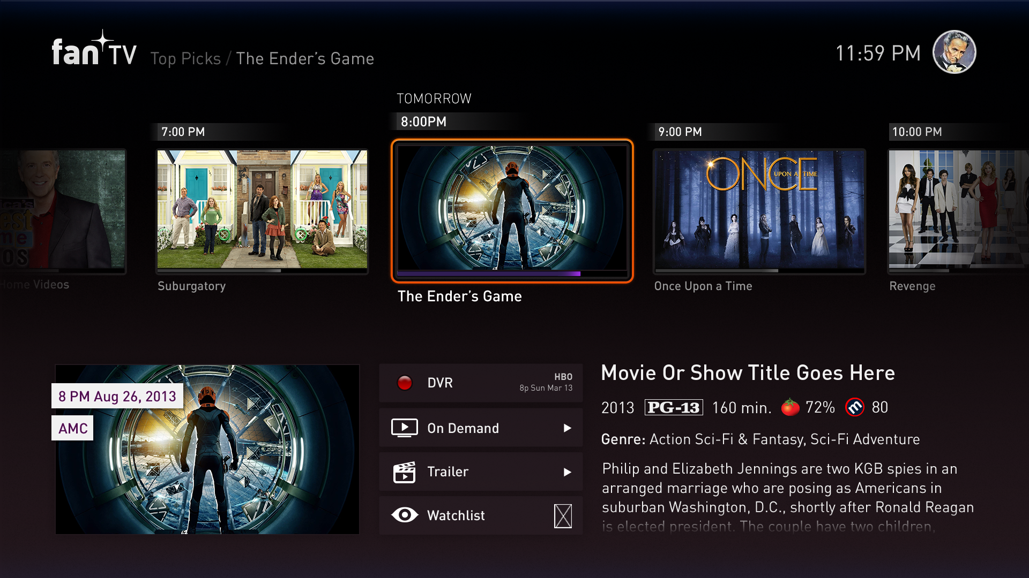This screenshot has height=578, width=1029.
Task: Click the Once Upon a Time title label
Action: 703,286
